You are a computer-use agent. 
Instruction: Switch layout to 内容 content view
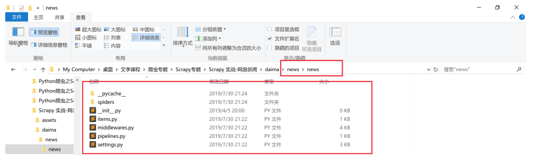[x=112, y=46]
